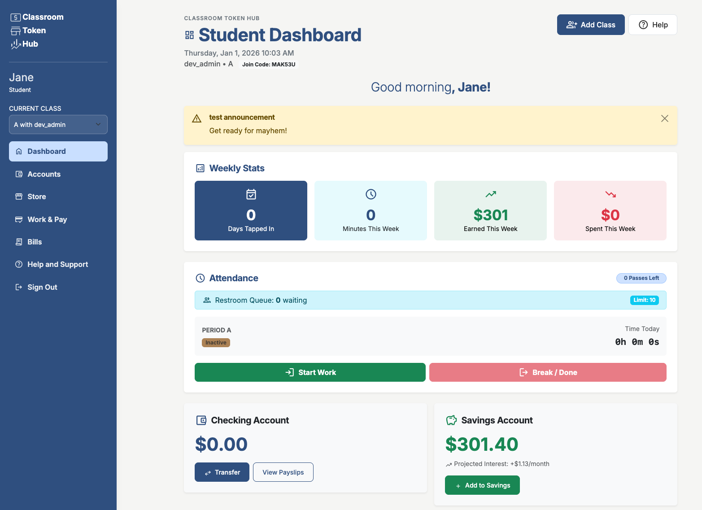Open the current class dropdown
Image resolution: width=702 pixels, height=510 pixels.
[58, 124]
